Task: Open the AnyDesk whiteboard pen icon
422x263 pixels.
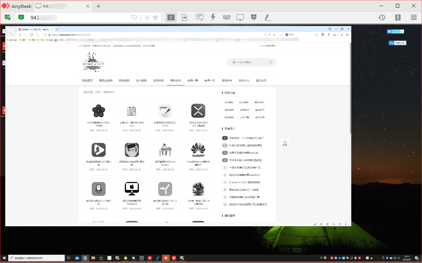Action: 267,17
